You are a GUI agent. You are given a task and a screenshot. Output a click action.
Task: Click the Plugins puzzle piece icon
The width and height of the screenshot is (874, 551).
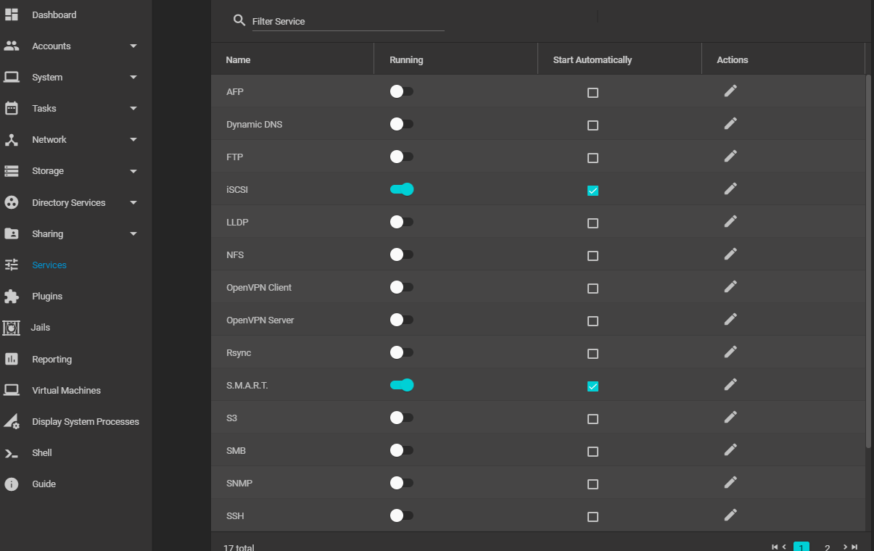(x=12, y=297)
